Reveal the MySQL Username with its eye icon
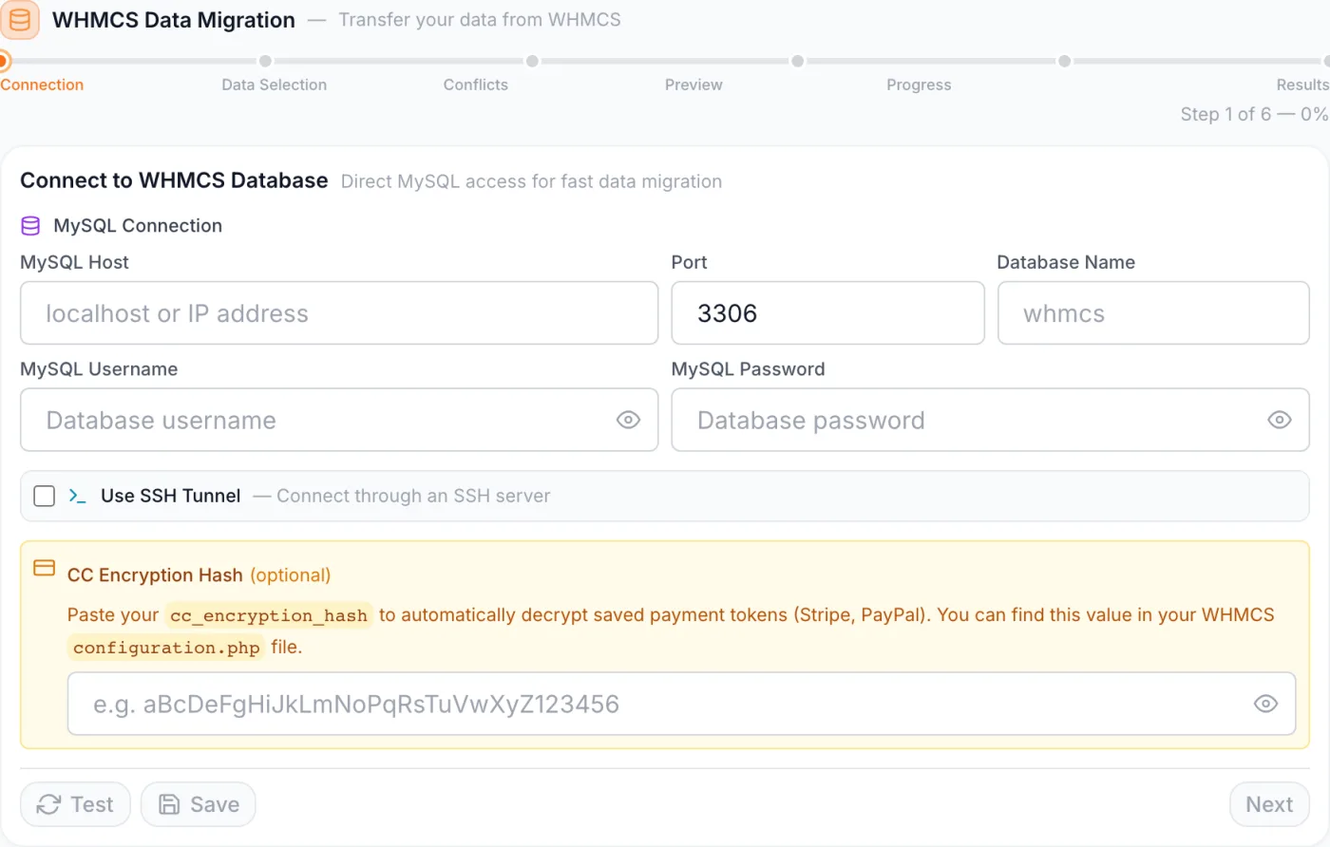 click(628, 420)
